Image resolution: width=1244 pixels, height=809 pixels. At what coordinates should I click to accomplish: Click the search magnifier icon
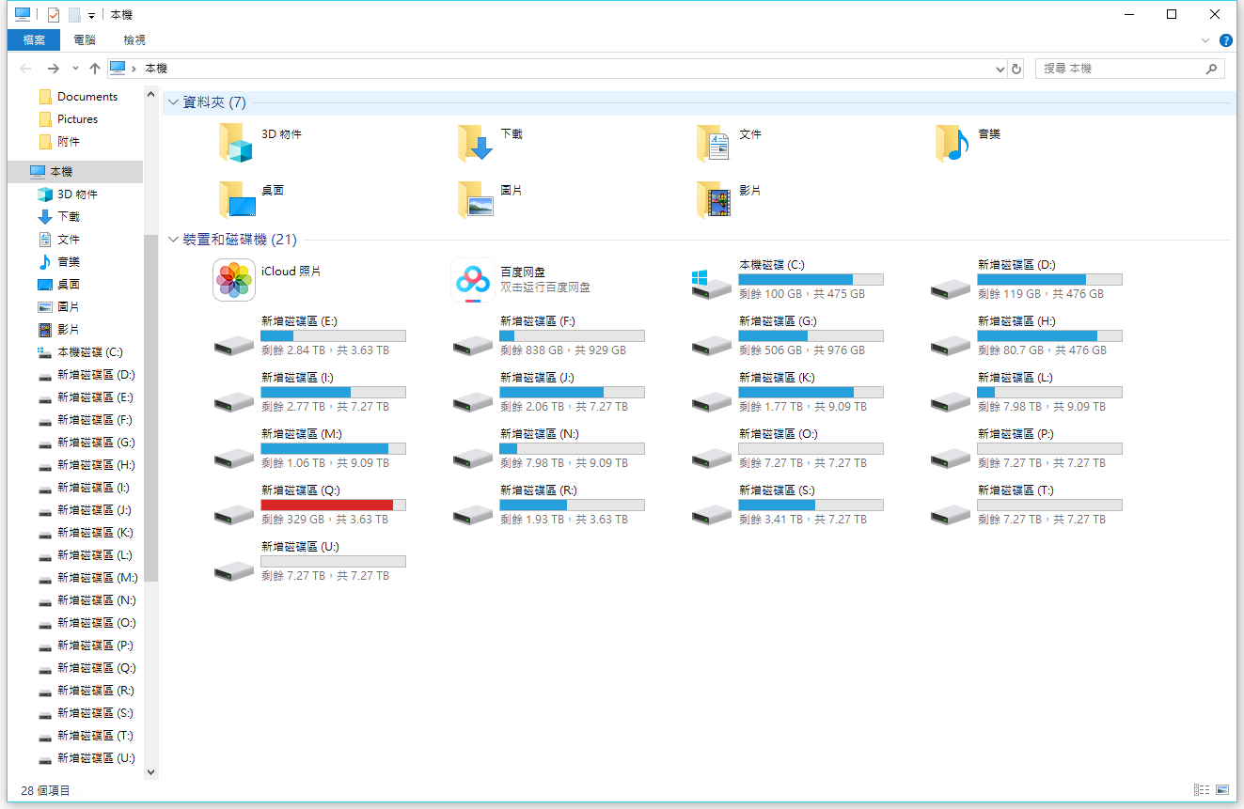[x=1212, y=69]
